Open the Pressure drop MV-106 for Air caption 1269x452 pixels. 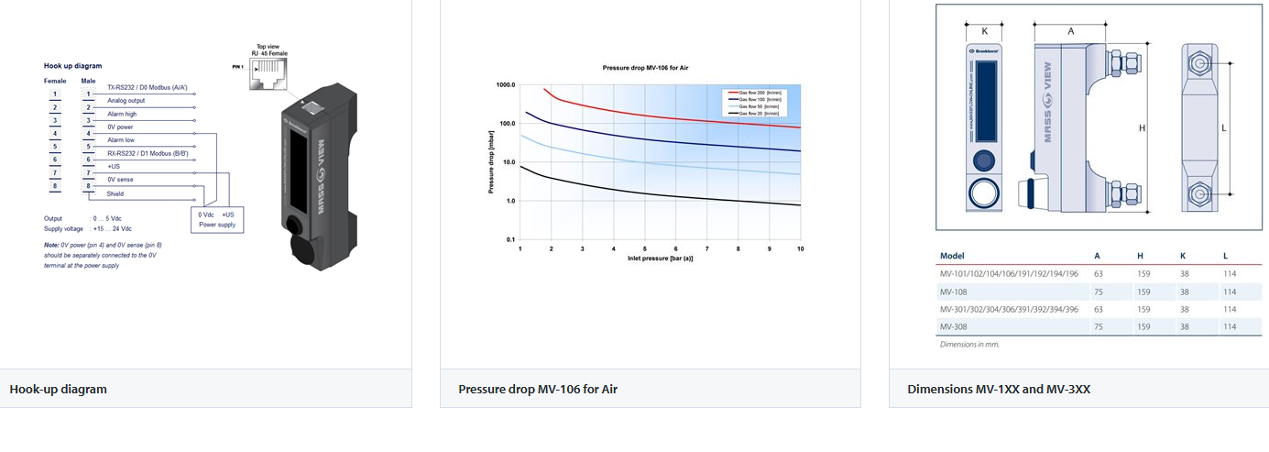tap(538, 389)
